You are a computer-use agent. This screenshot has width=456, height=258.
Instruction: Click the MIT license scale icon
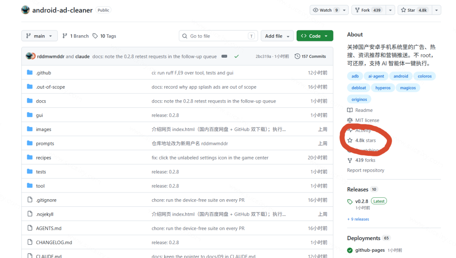pyautogui.click(x=350, y=120)
